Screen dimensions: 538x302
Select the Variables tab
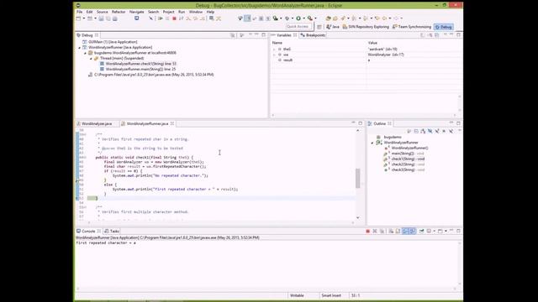pos(283,35)
